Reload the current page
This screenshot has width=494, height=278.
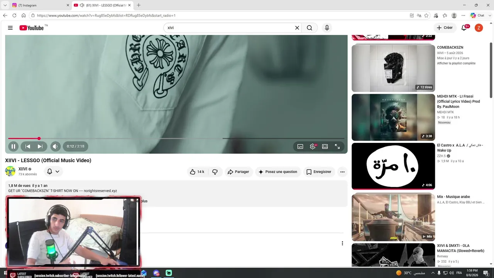pyautogui.click(x=14, y=15)
